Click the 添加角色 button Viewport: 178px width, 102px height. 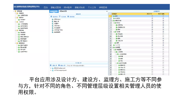coord(54,17)
